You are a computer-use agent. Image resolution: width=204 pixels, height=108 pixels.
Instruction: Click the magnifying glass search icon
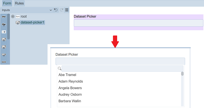click(x=60, y=68)
